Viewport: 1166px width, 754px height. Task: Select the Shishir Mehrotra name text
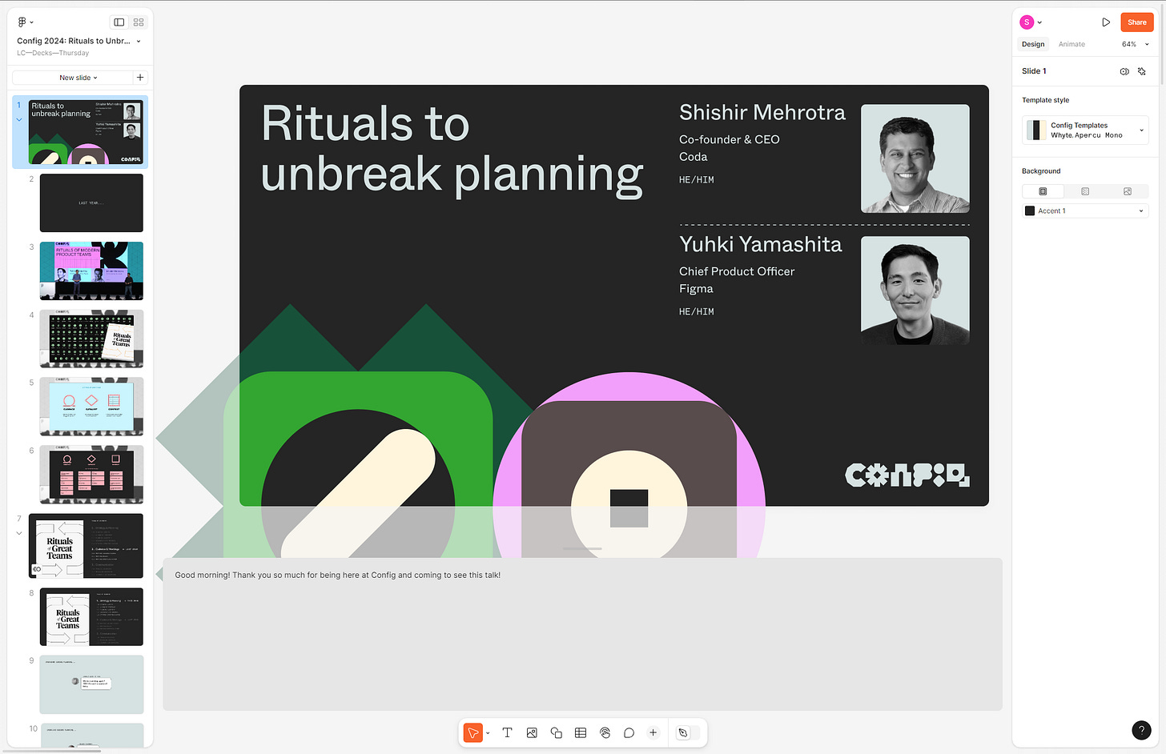[762, 112]
